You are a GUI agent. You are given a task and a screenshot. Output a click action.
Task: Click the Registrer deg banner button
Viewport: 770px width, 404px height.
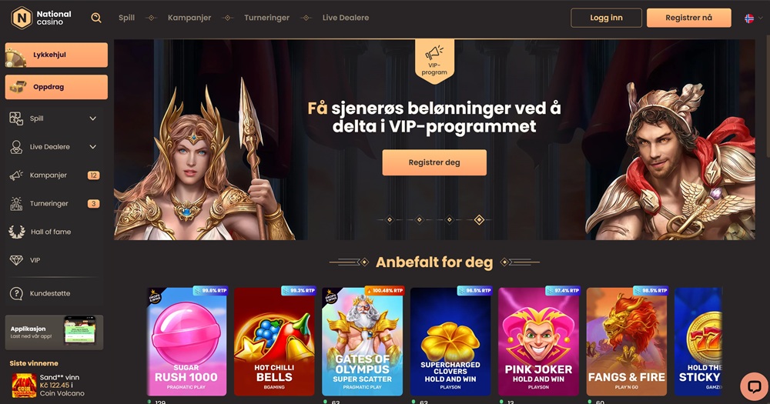(x=434, y=162)
